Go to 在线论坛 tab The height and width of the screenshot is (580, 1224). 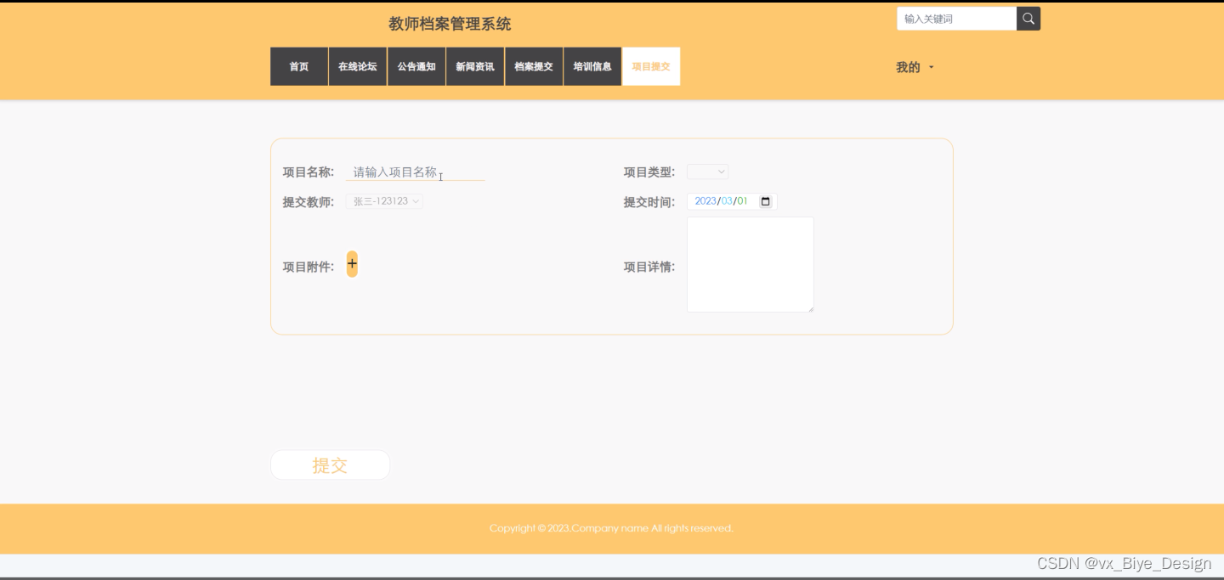tap(358, 66)
